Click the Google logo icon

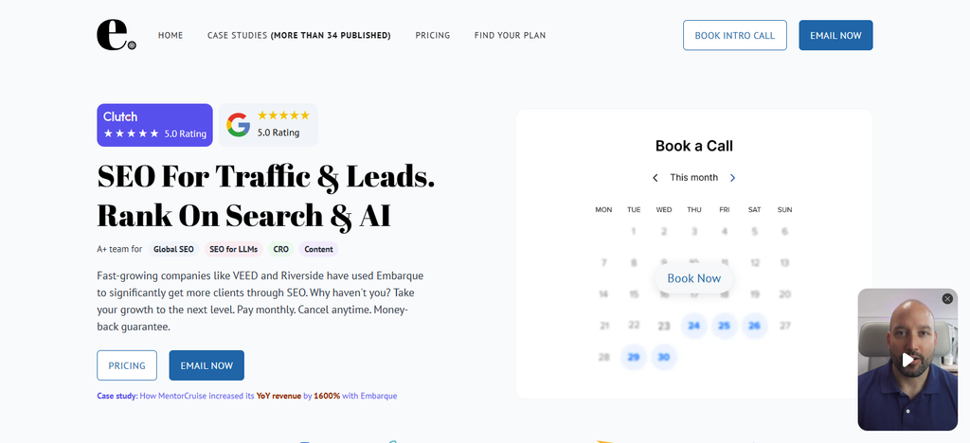click(x=238, y=125)
